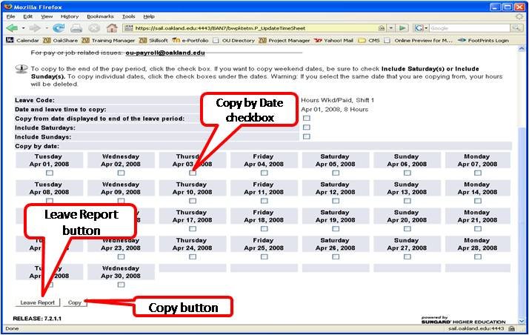Click the Reload page icon

coord(57,28)
